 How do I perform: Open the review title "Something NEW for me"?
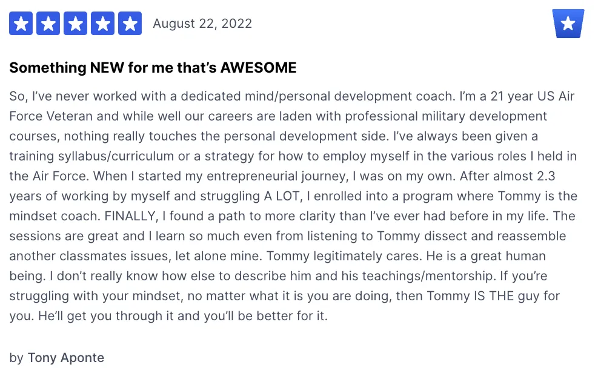(153, 68)
